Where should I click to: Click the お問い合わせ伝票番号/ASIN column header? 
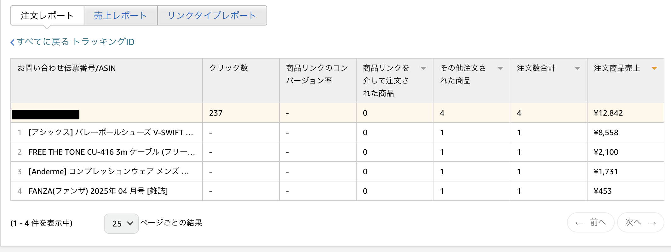click(67, 68)
